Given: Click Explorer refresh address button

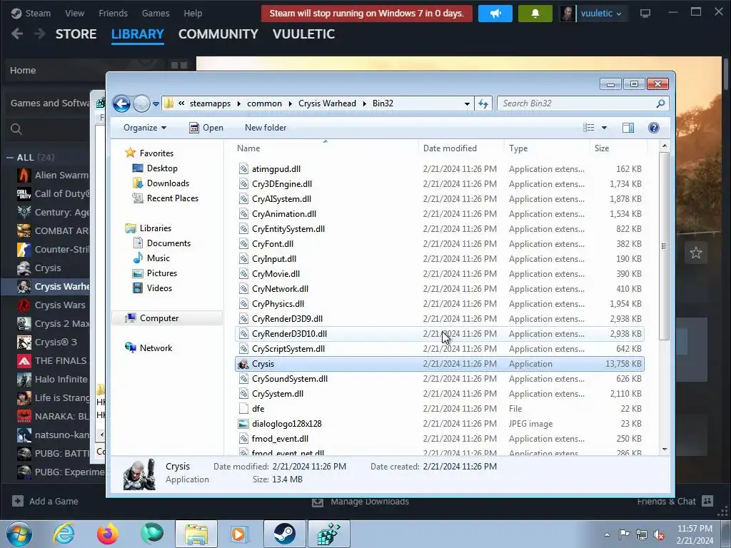Looking at the screenshot, I should coord(483,103).
